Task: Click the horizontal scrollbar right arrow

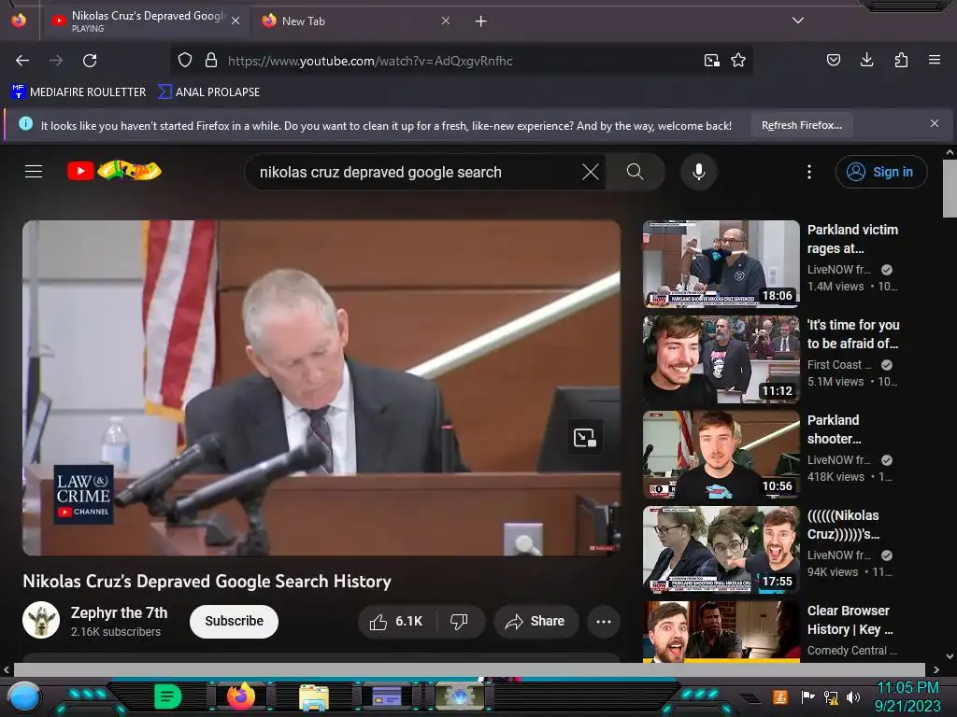Action: (936, 669)
